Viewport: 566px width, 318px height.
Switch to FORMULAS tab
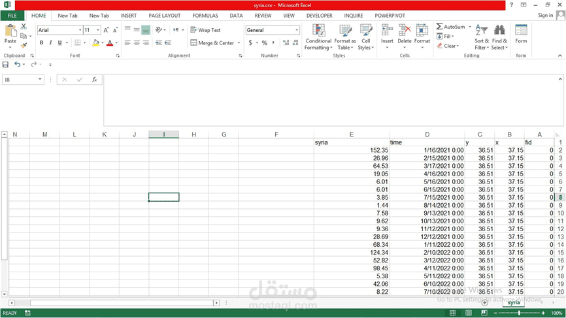click(x=205, y=16)
